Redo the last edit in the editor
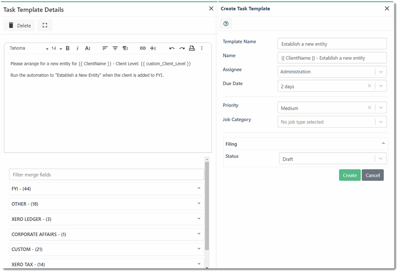The image size is (399, 273). click(181, 48)
